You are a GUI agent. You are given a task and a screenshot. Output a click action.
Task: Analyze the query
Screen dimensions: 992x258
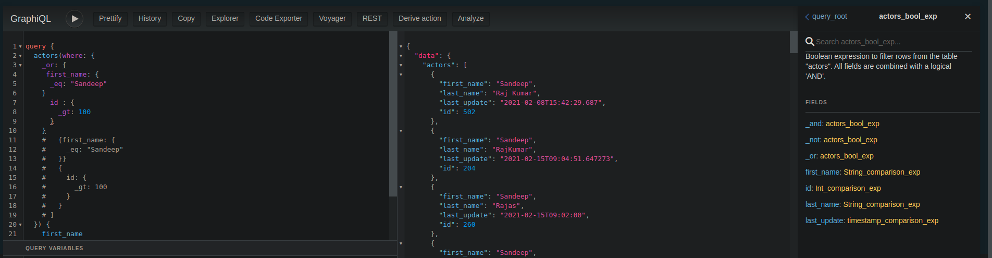coord(470,18)
